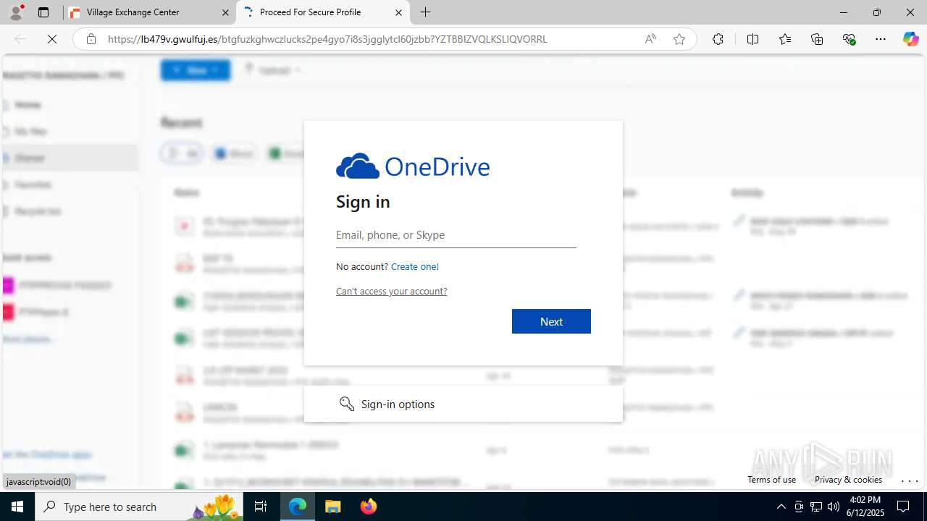Open the Favorites list
Viewport: 927px width, 521px height.
coord(785,39)
